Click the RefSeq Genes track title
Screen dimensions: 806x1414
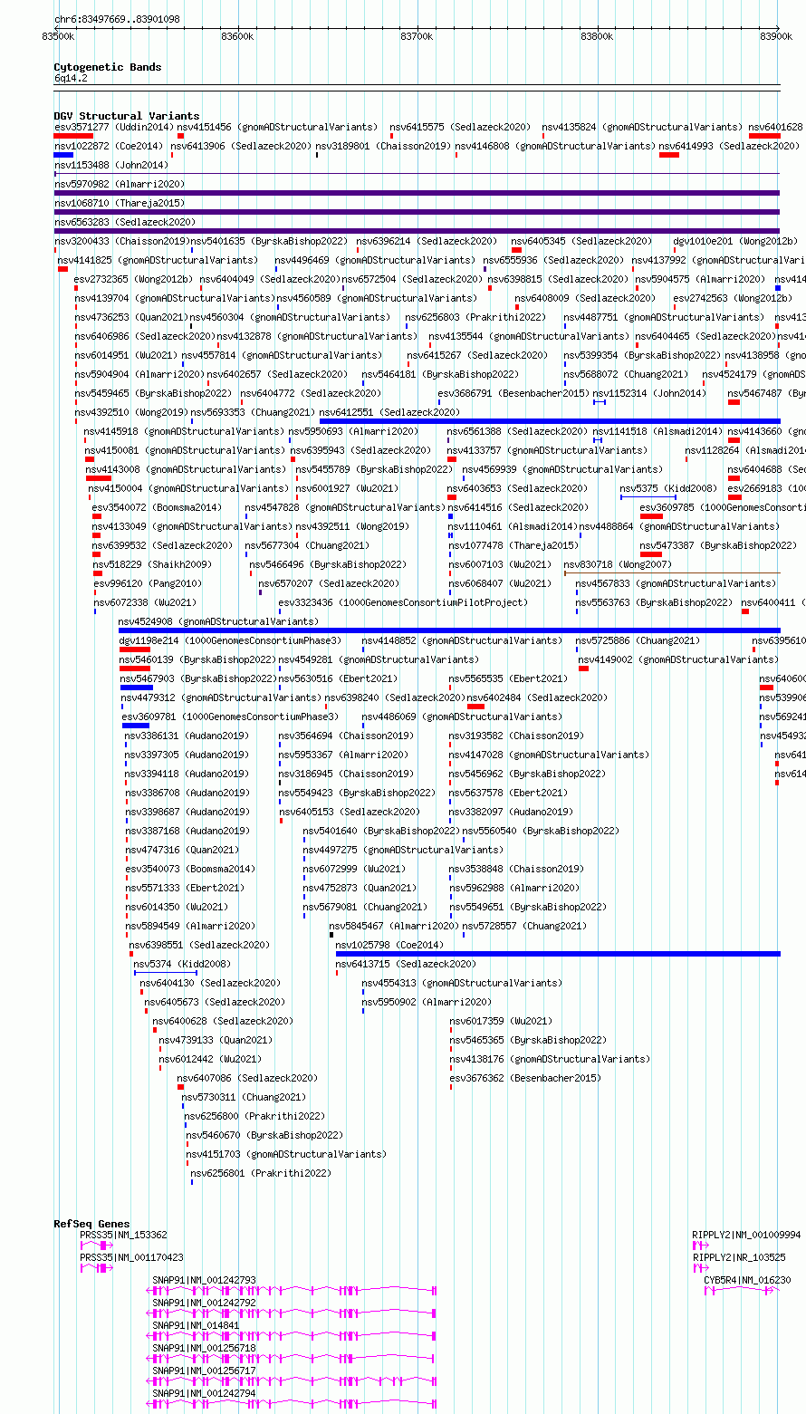91,1224
